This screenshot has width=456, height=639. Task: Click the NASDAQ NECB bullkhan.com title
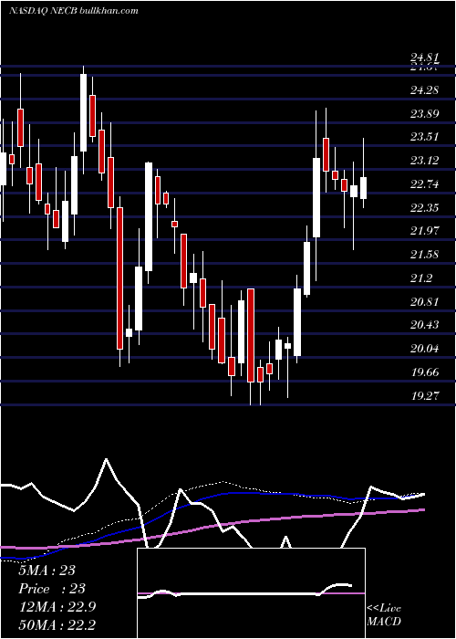(x=74, y=11)
